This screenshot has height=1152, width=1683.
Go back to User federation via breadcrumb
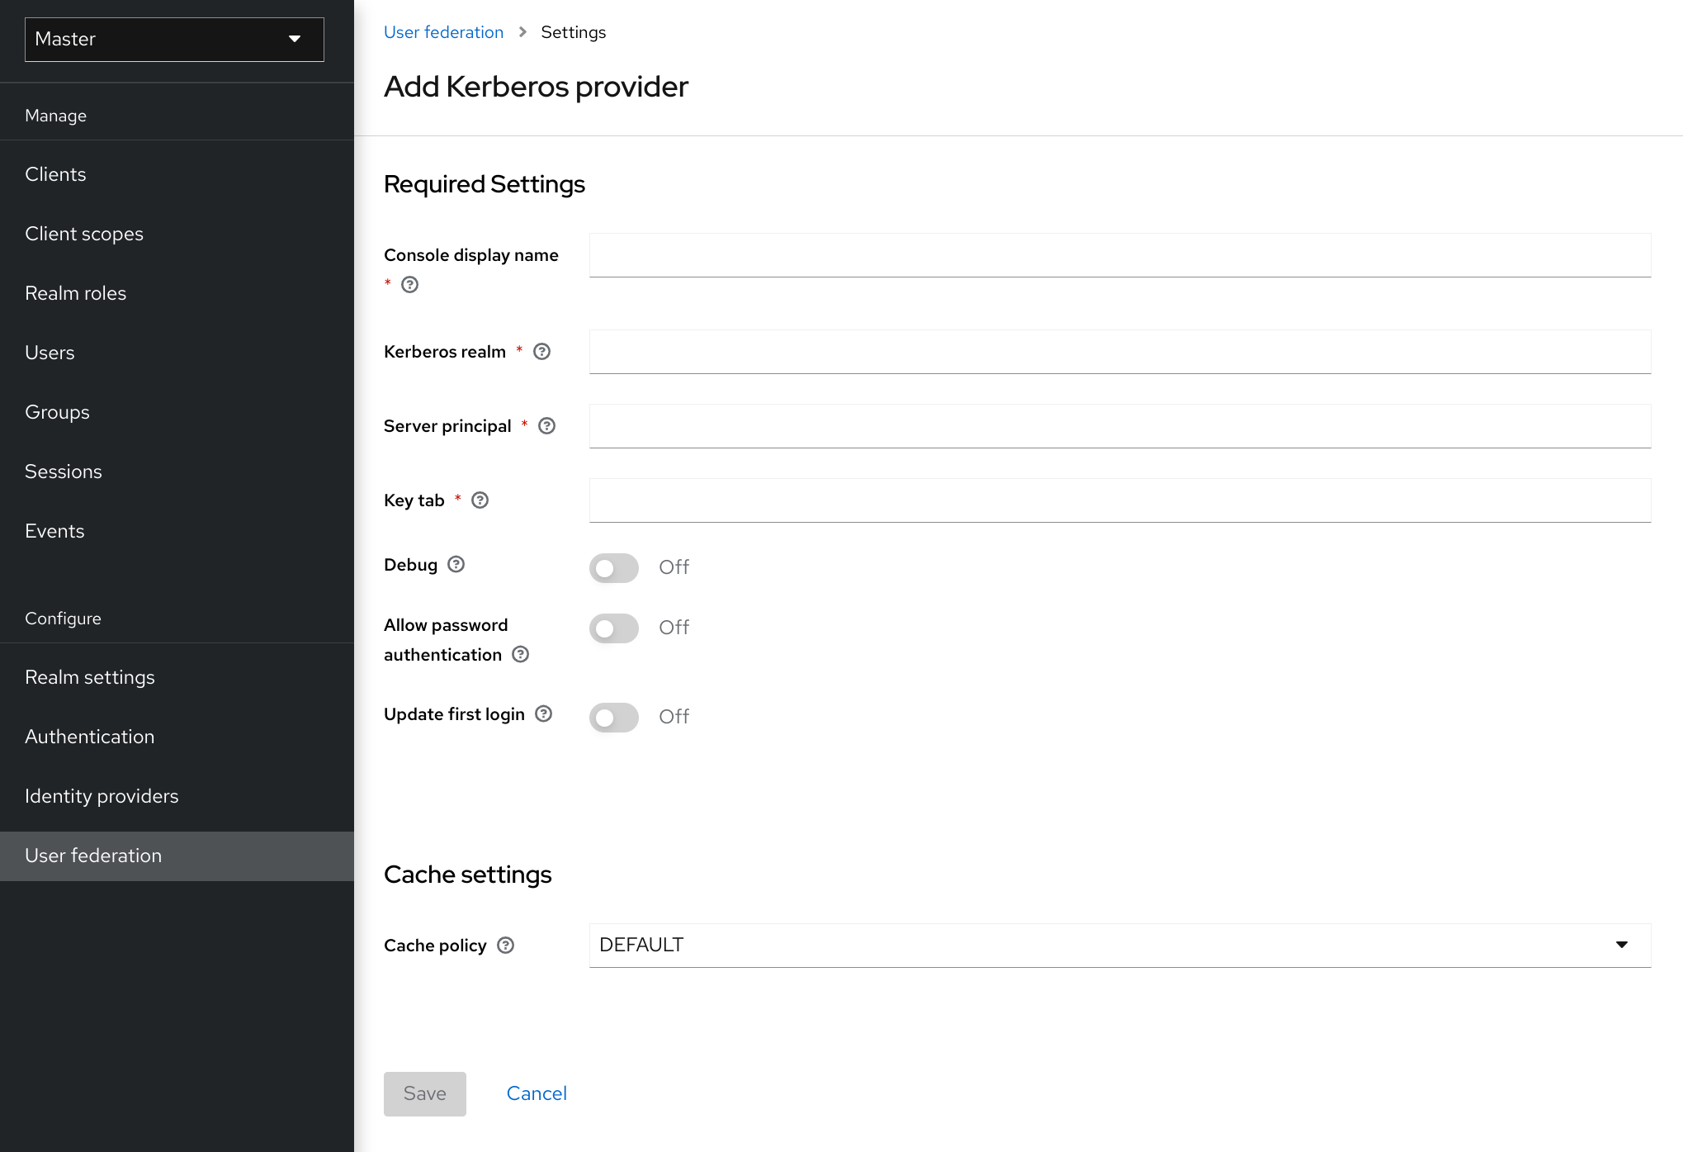(443, 31)
